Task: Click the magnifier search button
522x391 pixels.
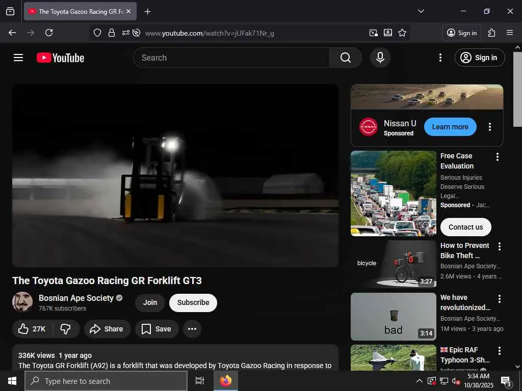Action: tap(345, 58)
